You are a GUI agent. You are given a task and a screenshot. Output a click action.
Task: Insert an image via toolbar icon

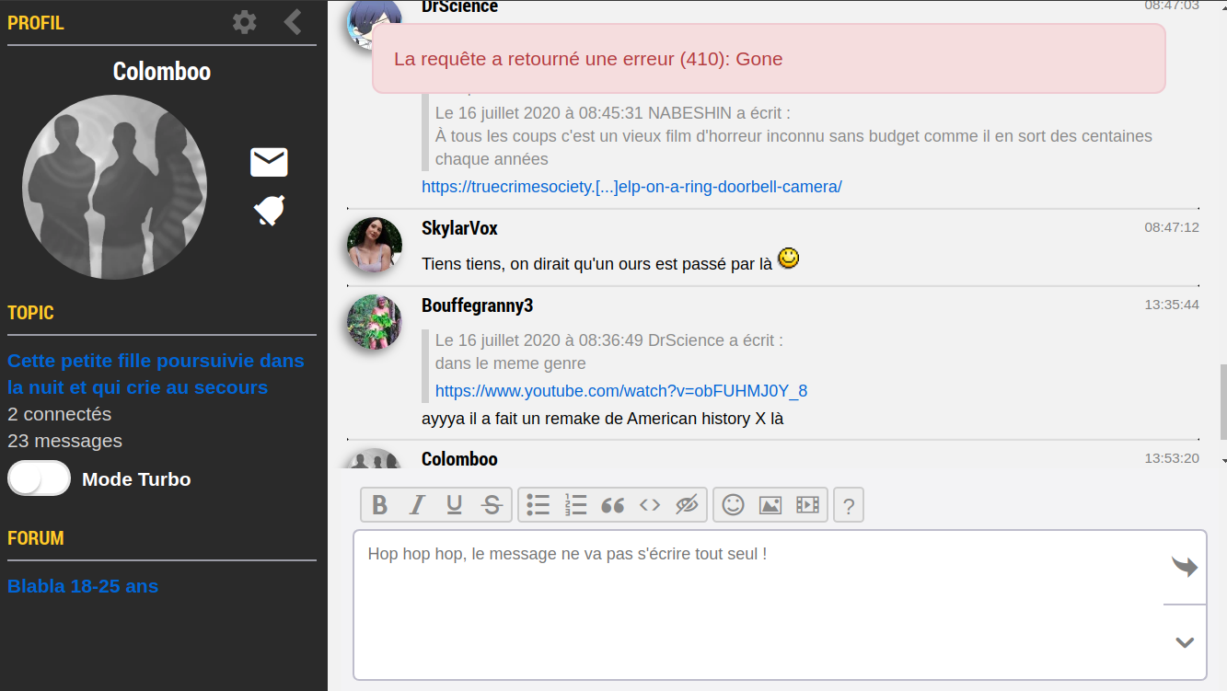pos(770,505)
